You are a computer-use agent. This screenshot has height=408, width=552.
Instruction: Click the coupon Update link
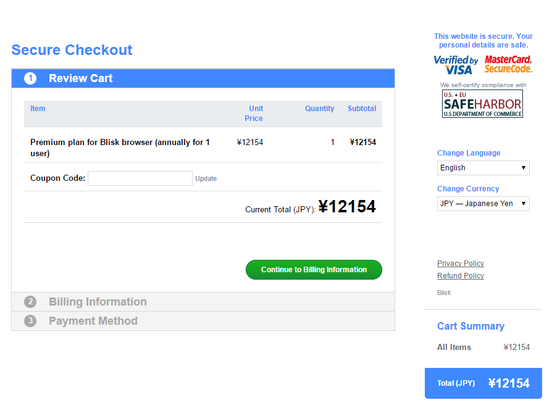point(206,179)
